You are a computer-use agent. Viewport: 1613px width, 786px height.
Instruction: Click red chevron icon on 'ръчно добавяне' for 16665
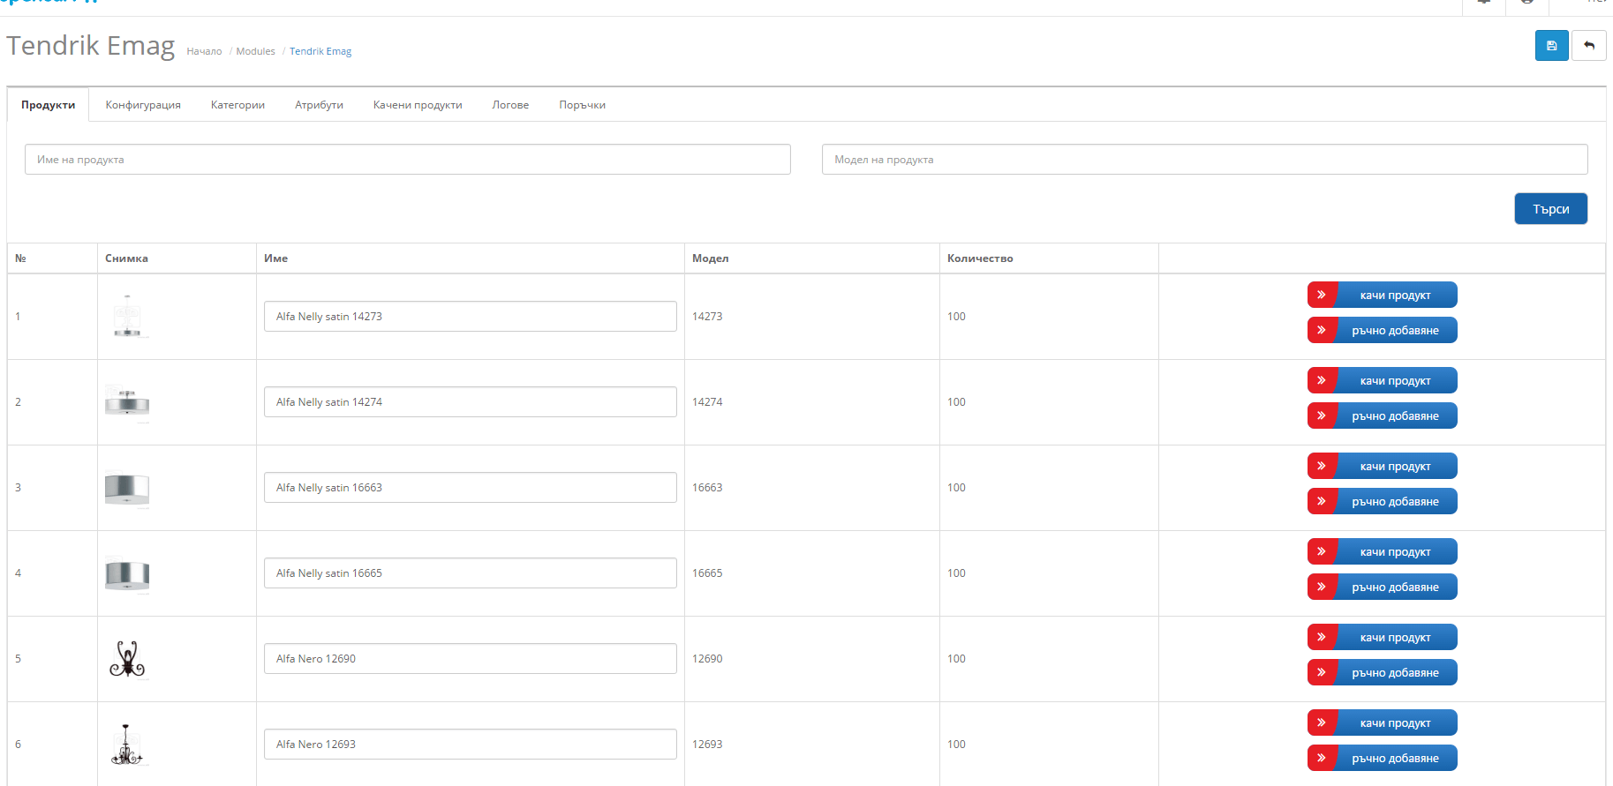pyautogui.click(x=1322, y=587)
